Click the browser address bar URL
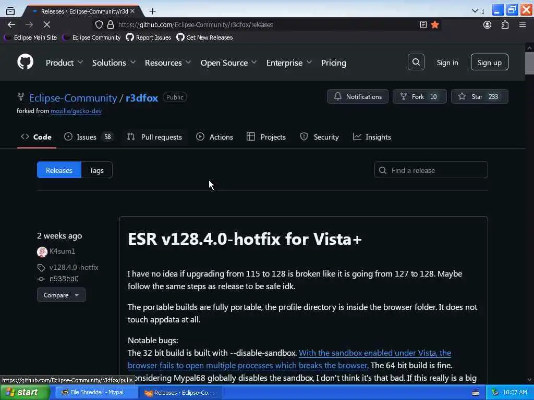This screenshot has width=534, height=400. tap(196, 24)
